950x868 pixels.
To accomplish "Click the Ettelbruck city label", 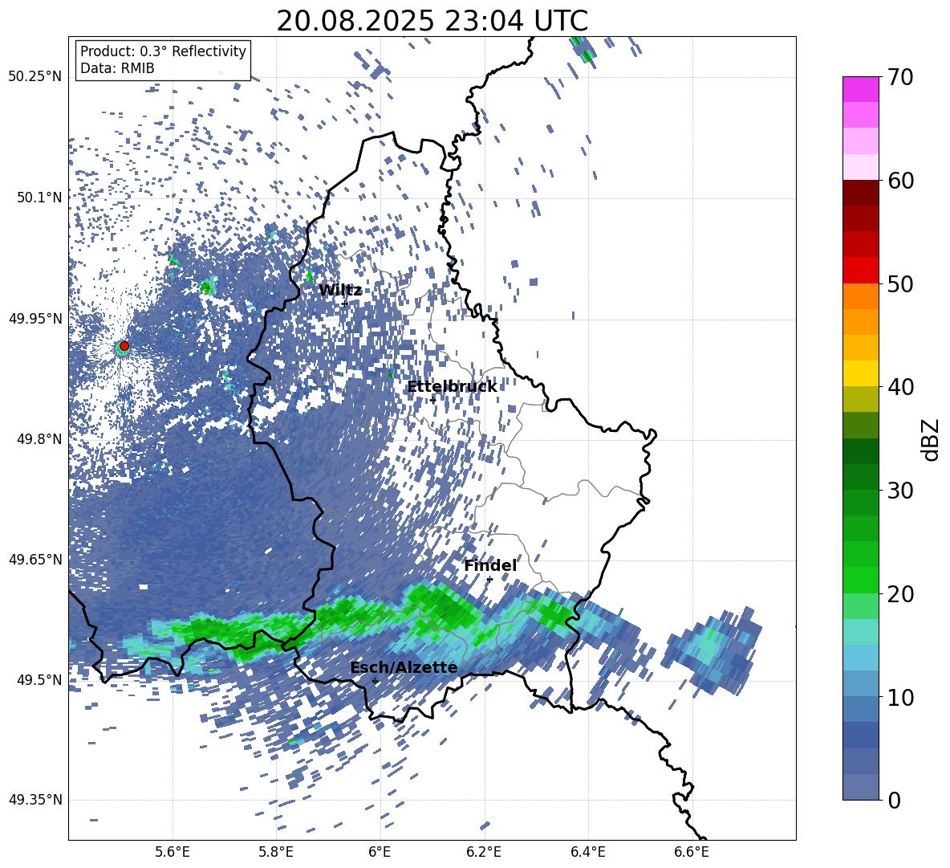I will pyautogui.click(x=452, y=387).
